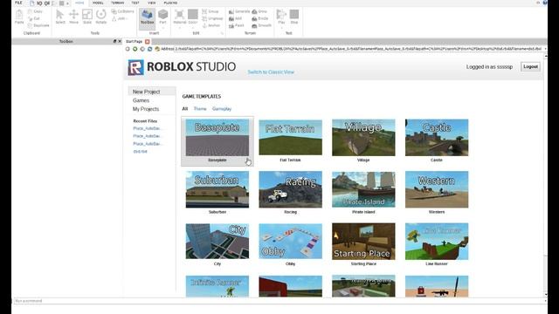Click the terrain Grow tool
Image resolution: width=559 pixels, height=314 pixels.
pos(259,11)
